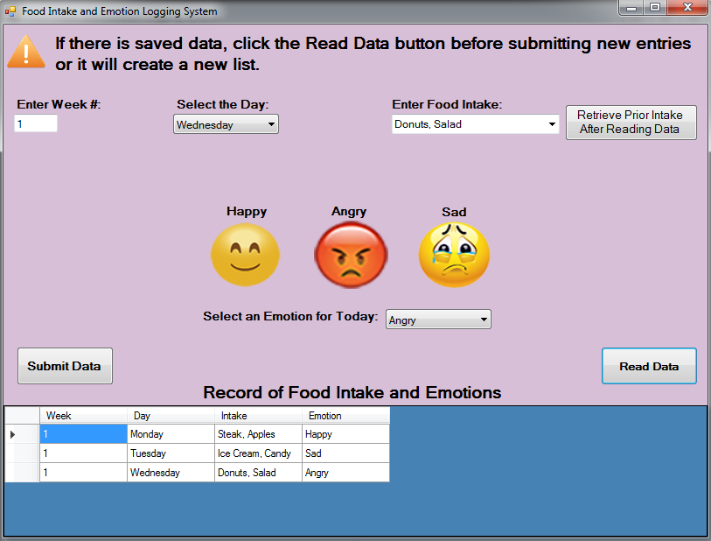The height and width of the screenshot is (541, 711).
Task: Select the Monday row in the record table
Action: click(x=171, y=433)
